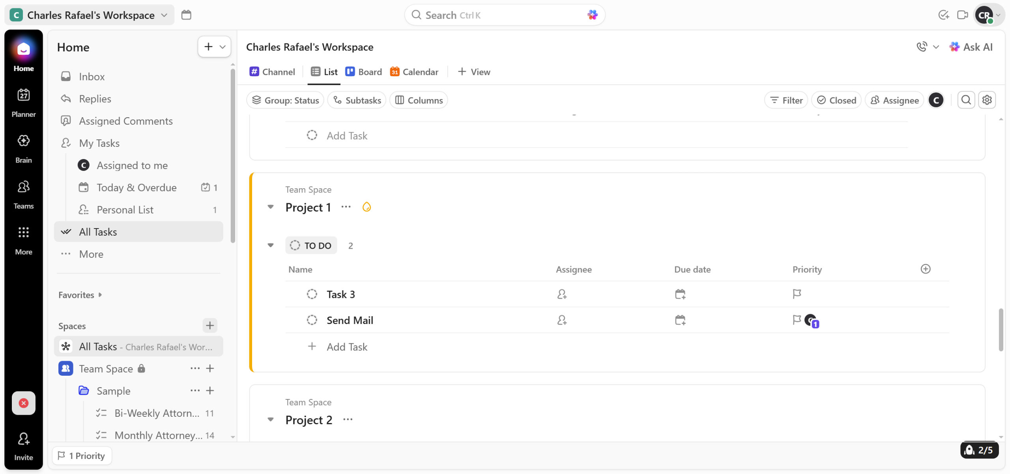The width and height of the screenshot is (1010, 474).
Task: Open the Brain AI section
Action: 23,148
